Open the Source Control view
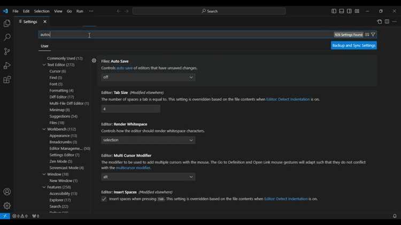Viewport: 401px width, 225px height. coord(7,52)
